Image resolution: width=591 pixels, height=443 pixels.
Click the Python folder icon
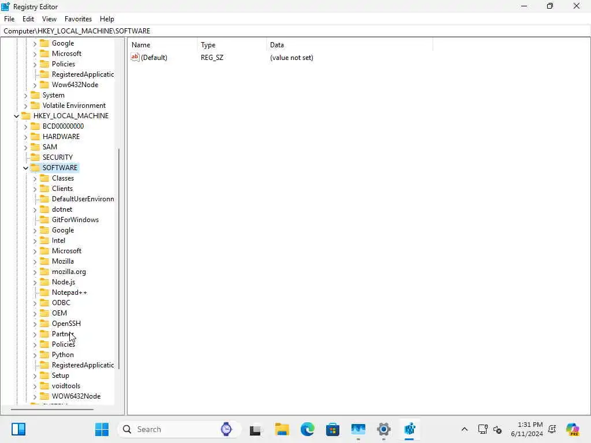tap(44, 355)
